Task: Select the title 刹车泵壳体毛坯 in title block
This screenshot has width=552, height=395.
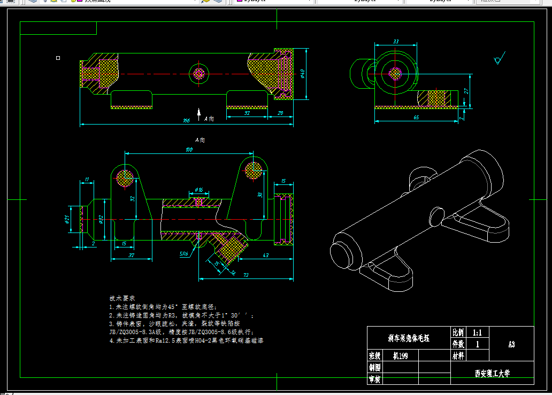Action: coord(409,338)
